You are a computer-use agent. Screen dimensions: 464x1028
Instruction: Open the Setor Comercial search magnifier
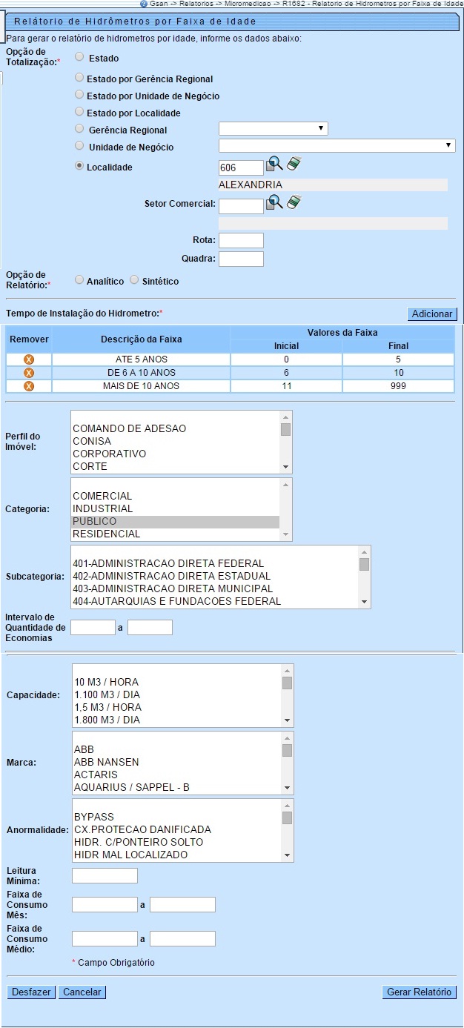coord(274,202)
